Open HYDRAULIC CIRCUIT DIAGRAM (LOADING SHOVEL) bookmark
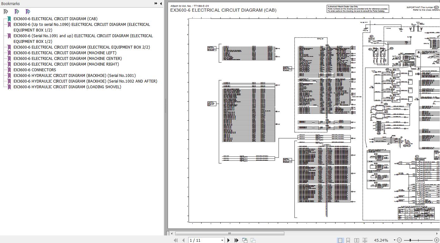The width and height of the screenshot is (440, 243). pos(67,87)
